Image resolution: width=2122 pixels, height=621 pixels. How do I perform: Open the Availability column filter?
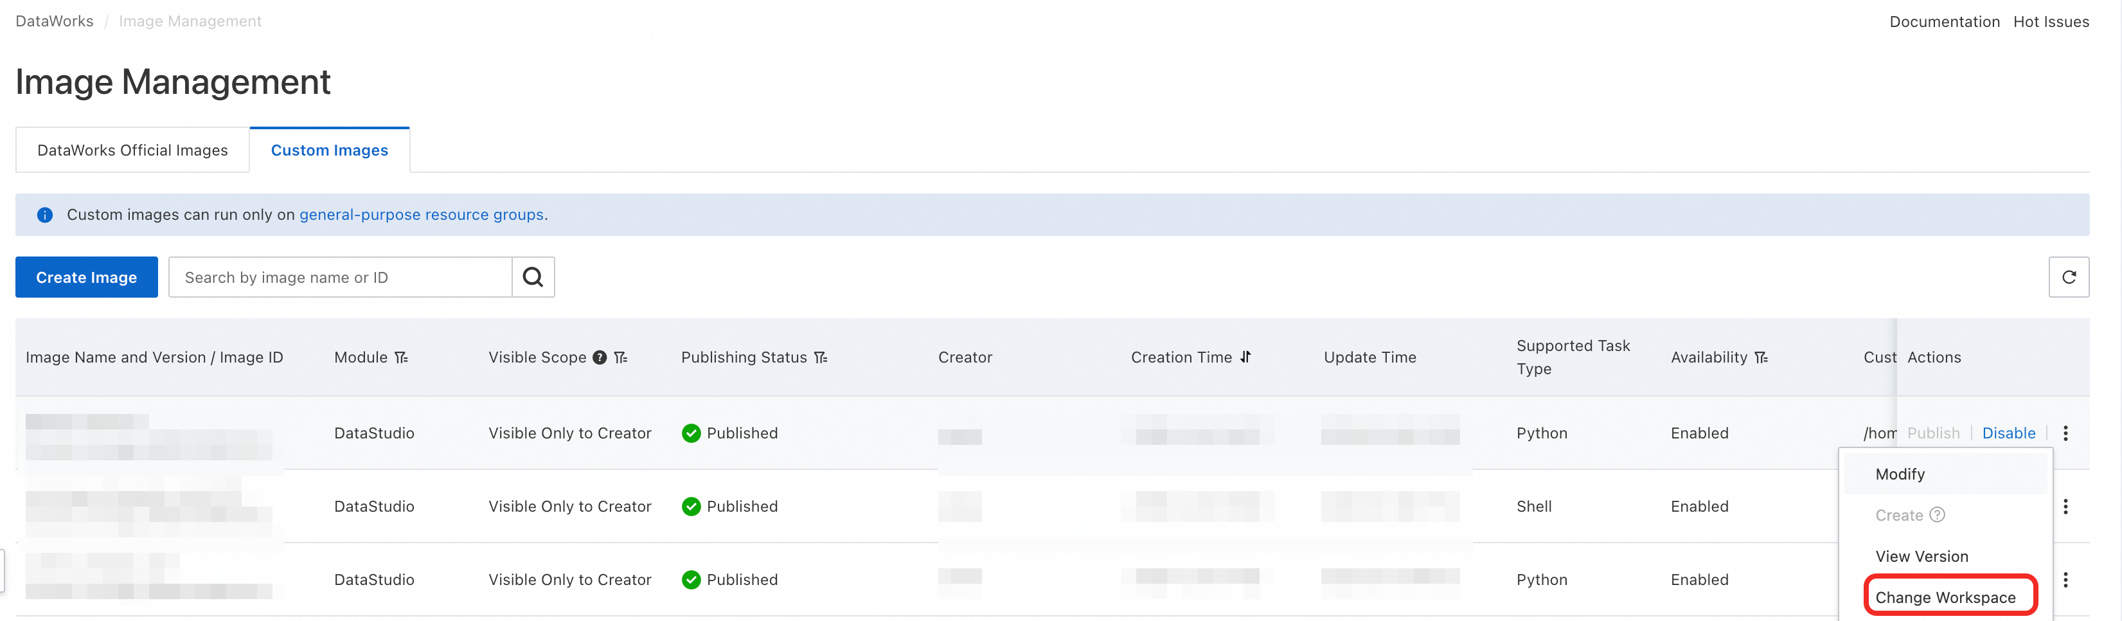tap(1761, 357)
